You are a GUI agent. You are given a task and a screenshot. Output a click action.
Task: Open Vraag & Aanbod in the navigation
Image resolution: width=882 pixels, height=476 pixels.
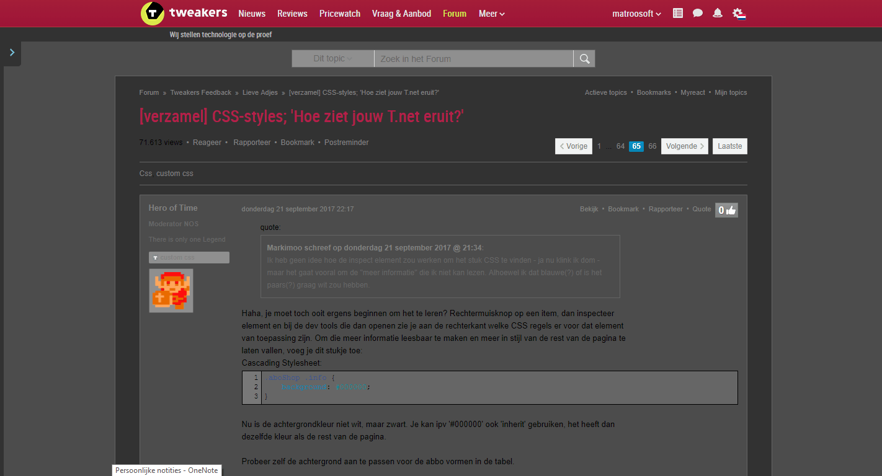[x=401, y=14]
